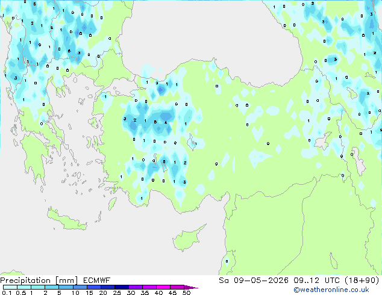Click the 45–50 mm legend swatch
The image size is (382, 295).
177,287
